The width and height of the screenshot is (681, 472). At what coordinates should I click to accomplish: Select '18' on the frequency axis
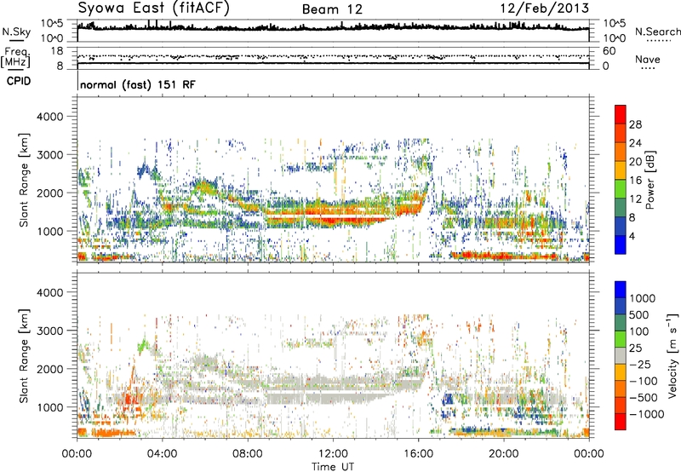[x=57, y=51]
